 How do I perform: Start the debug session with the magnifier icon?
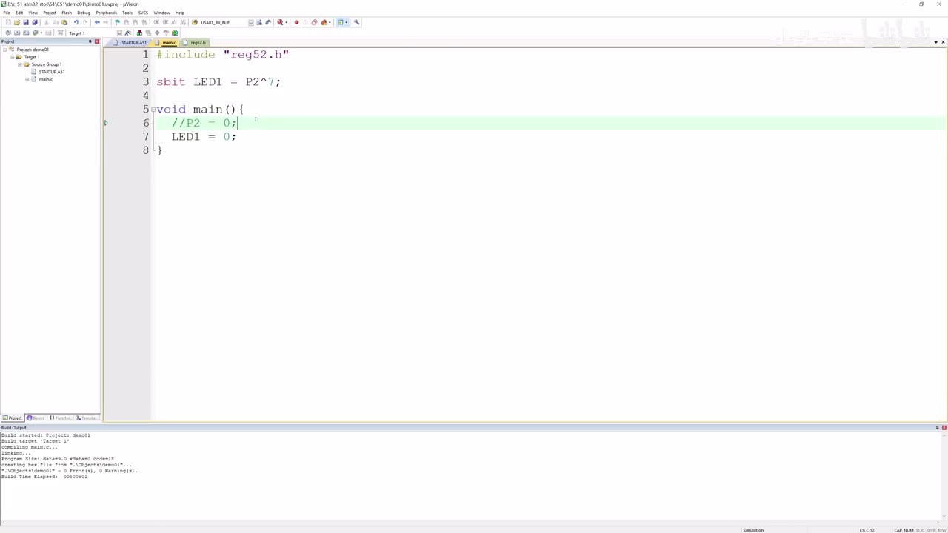(280, 22)
